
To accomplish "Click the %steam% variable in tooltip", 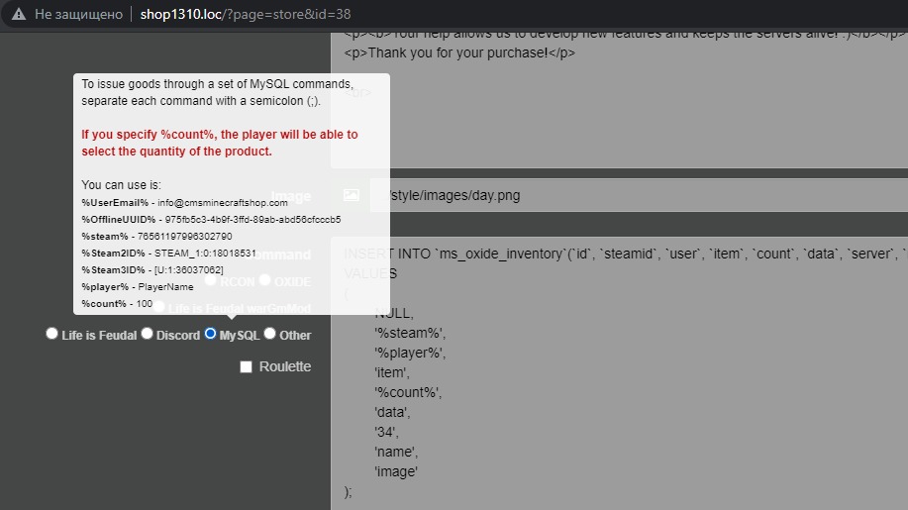I will [105, 237].
